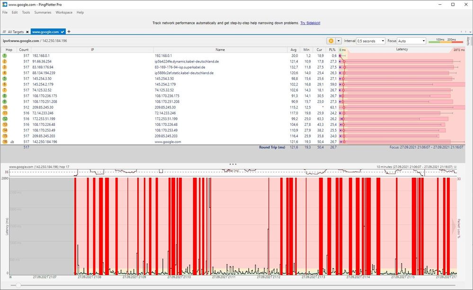Click the Avg column header
This screenshot has height=290, width=473.
pyautogui.click(x=293, y=50)
